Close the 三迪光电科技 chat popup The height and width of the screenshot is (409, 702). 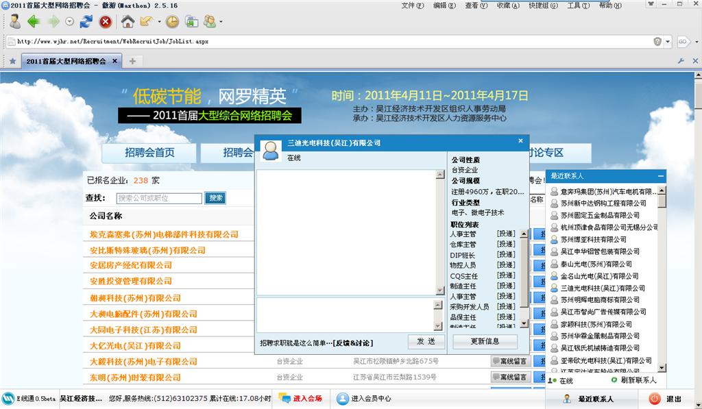(520, 142)
